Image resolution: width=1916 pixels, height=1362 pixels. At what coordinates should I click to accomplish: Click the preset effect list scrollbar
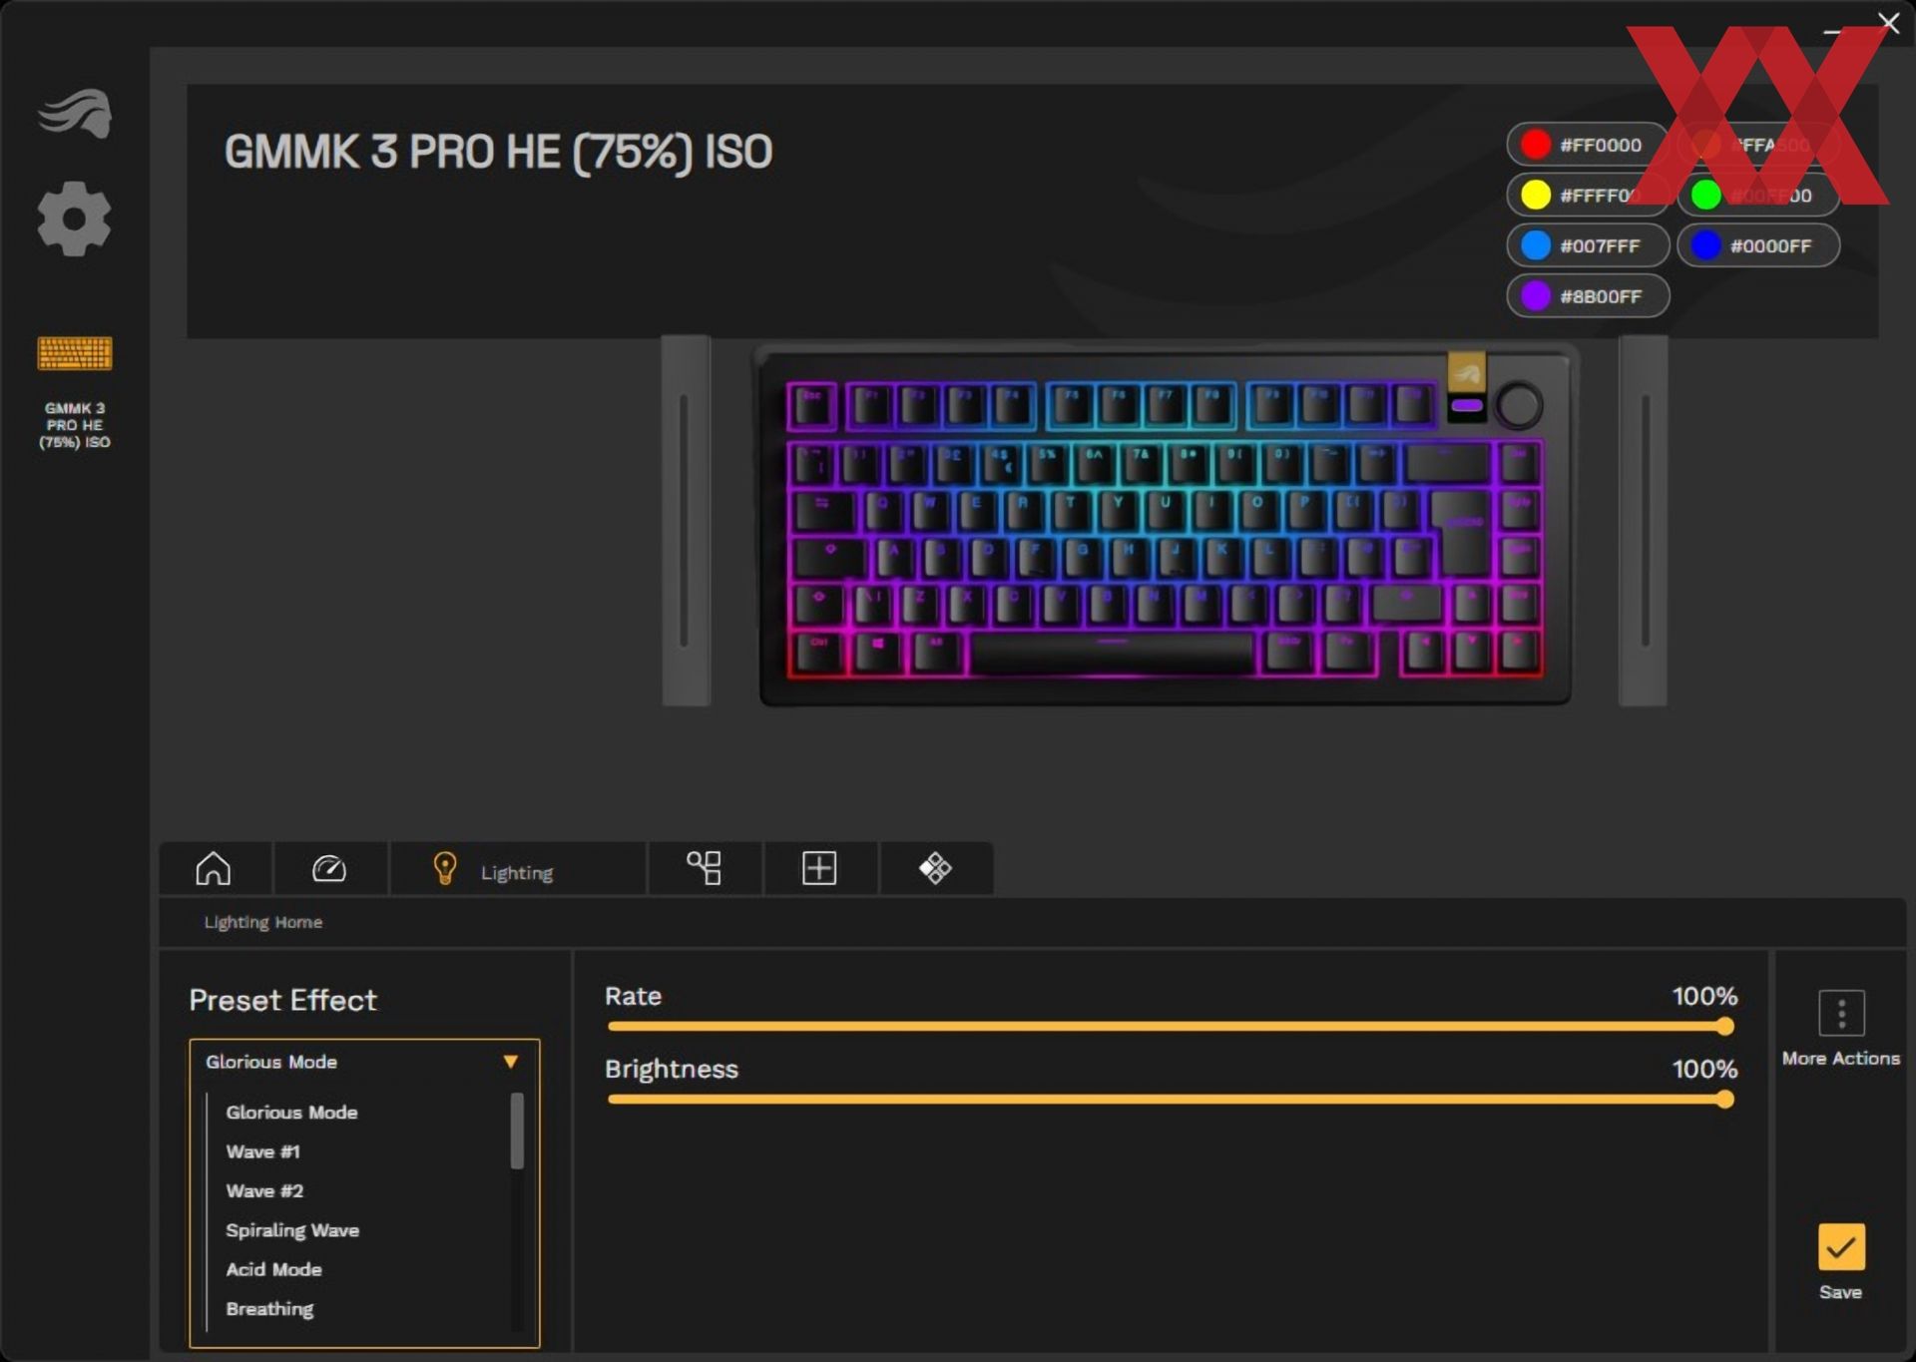tap(517, 1132)
